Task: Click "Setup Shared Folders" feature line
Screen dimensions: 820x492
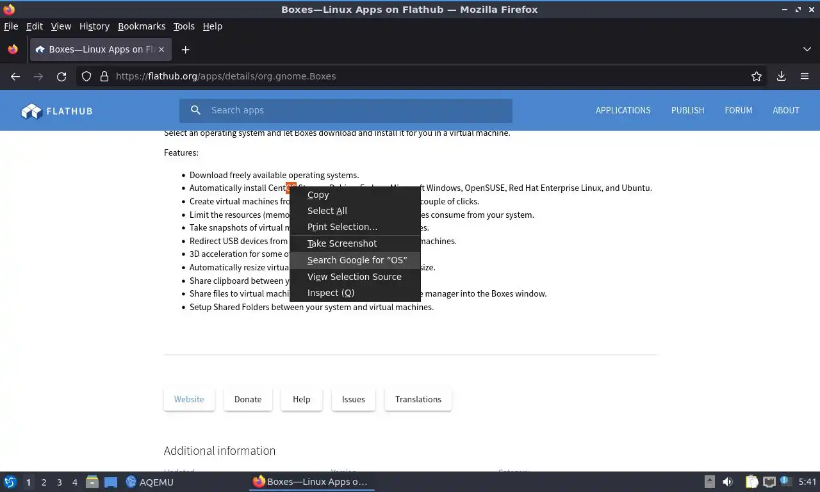Action: [x=311, y=307]
